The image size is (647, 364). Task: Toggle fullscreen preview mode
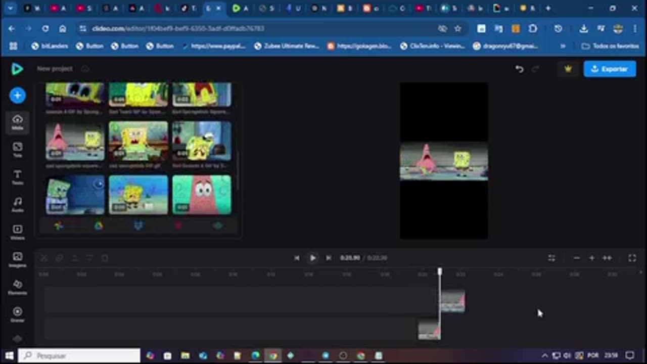tap(632, 258)
